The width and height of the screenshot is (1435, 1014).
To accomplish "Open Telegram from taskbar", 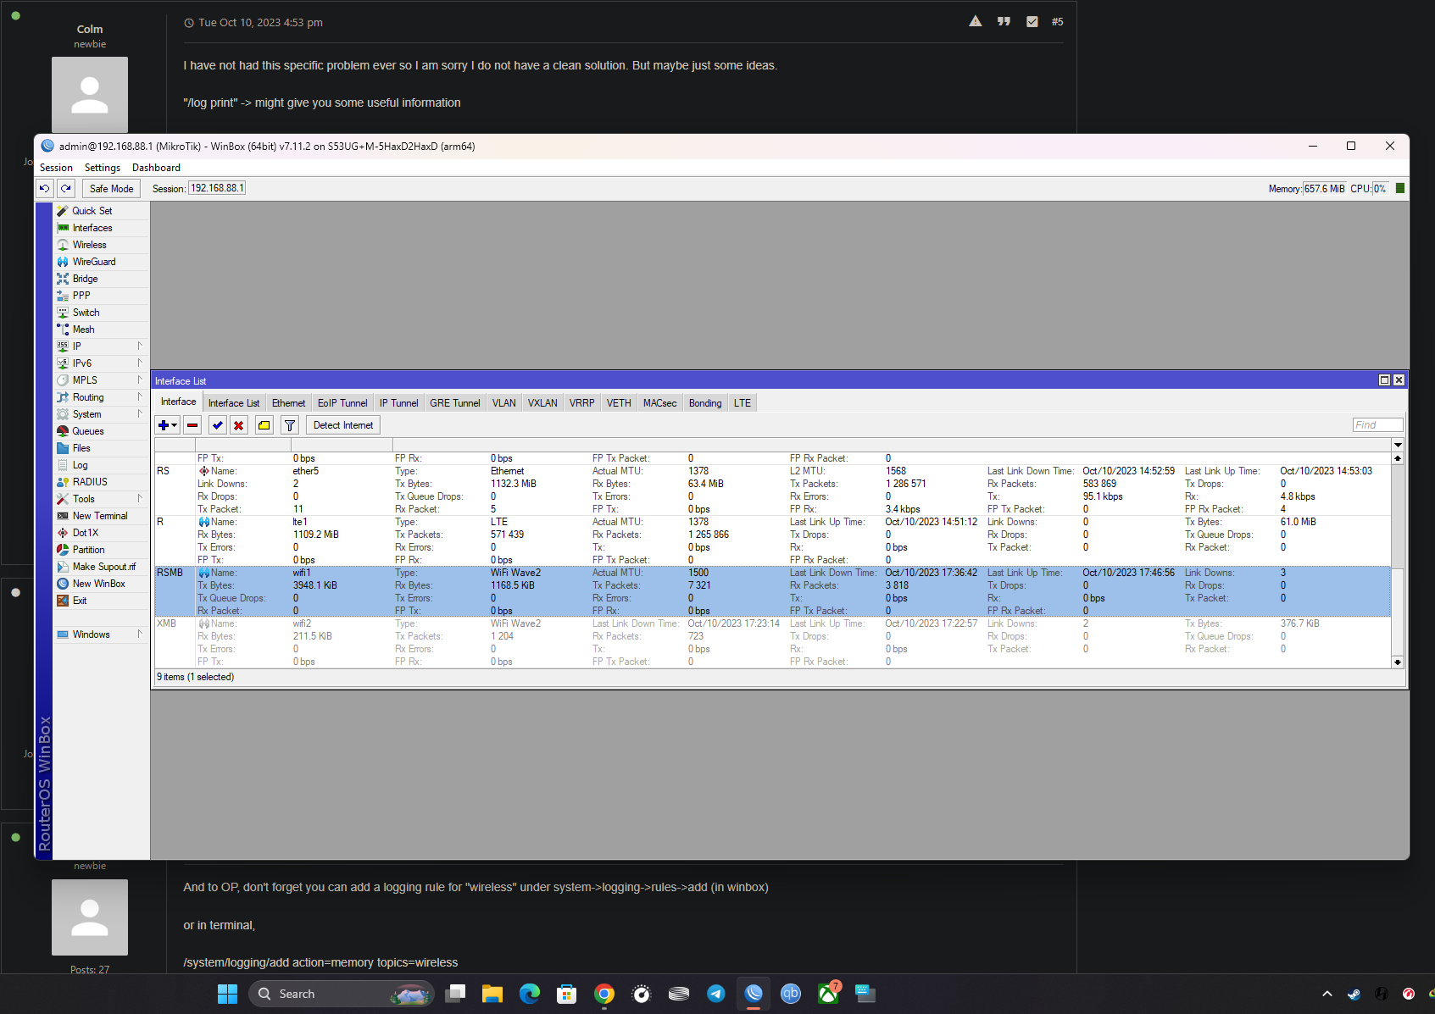I will pos(716,994).
